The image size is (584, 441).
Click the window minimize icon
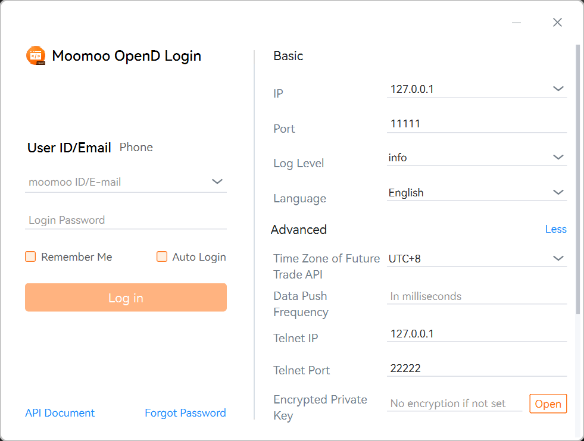(x=516, y=22)
